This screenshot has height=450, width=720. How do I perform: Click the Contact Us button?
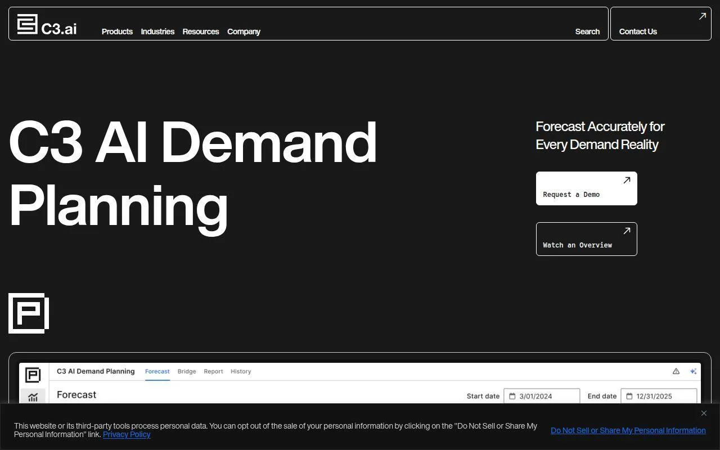click(x=661, y=24)
